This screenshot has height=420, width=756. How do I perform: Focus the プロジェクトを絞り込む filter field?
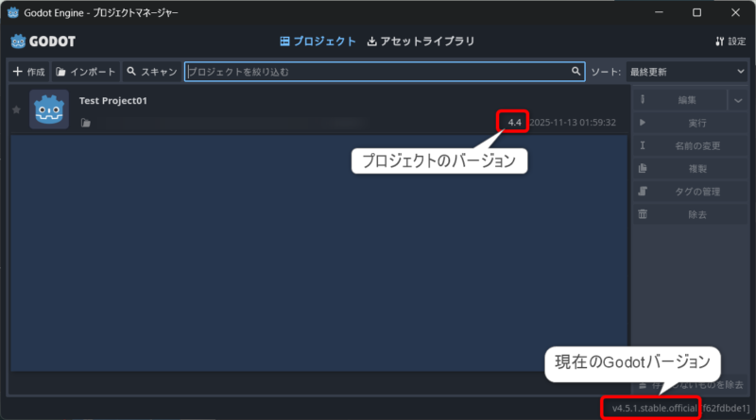point(378,72)
